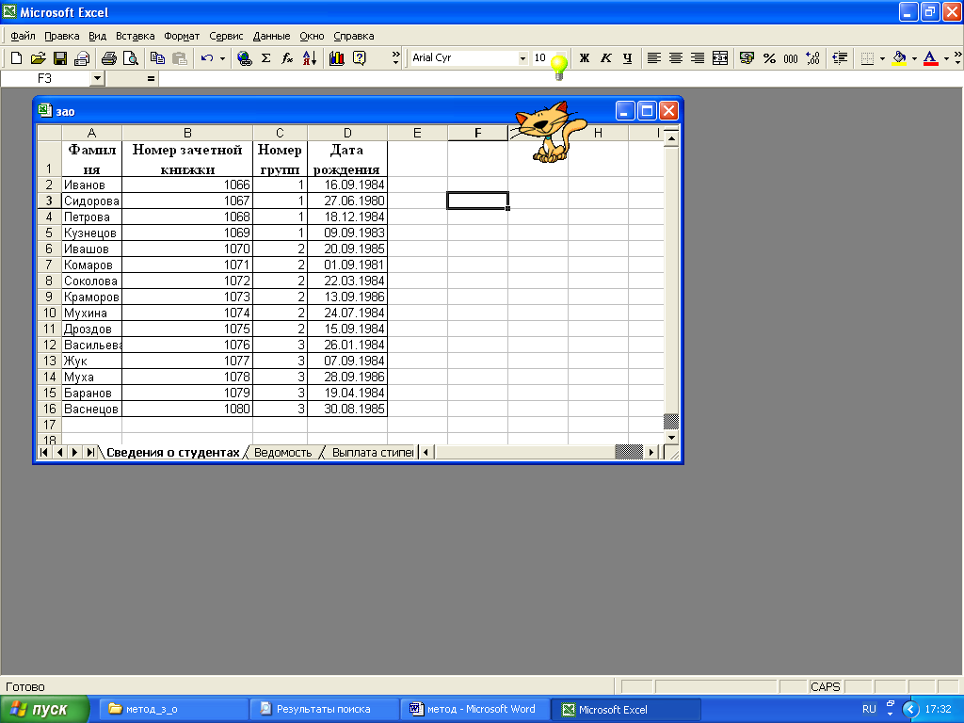
Task: Open the Формат menu
Action: pyautogui.click(x=182, y=37)
